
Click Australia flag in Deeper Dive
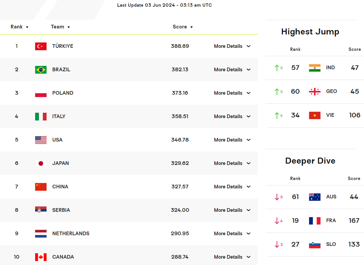[314, 197]
